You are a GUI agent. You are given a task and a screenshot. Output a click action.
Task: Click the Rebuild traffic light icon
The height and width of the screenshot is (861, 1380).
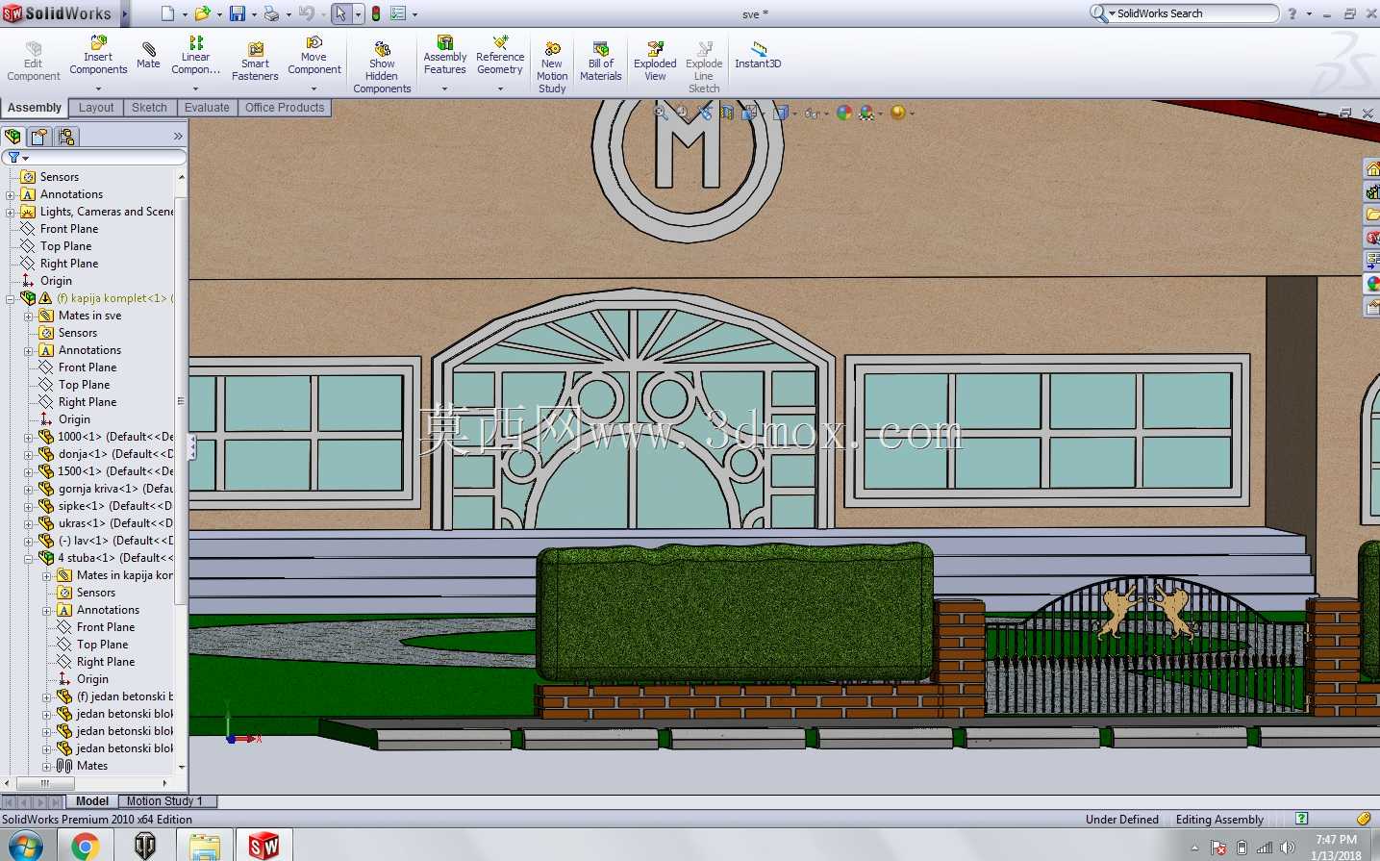376,13
